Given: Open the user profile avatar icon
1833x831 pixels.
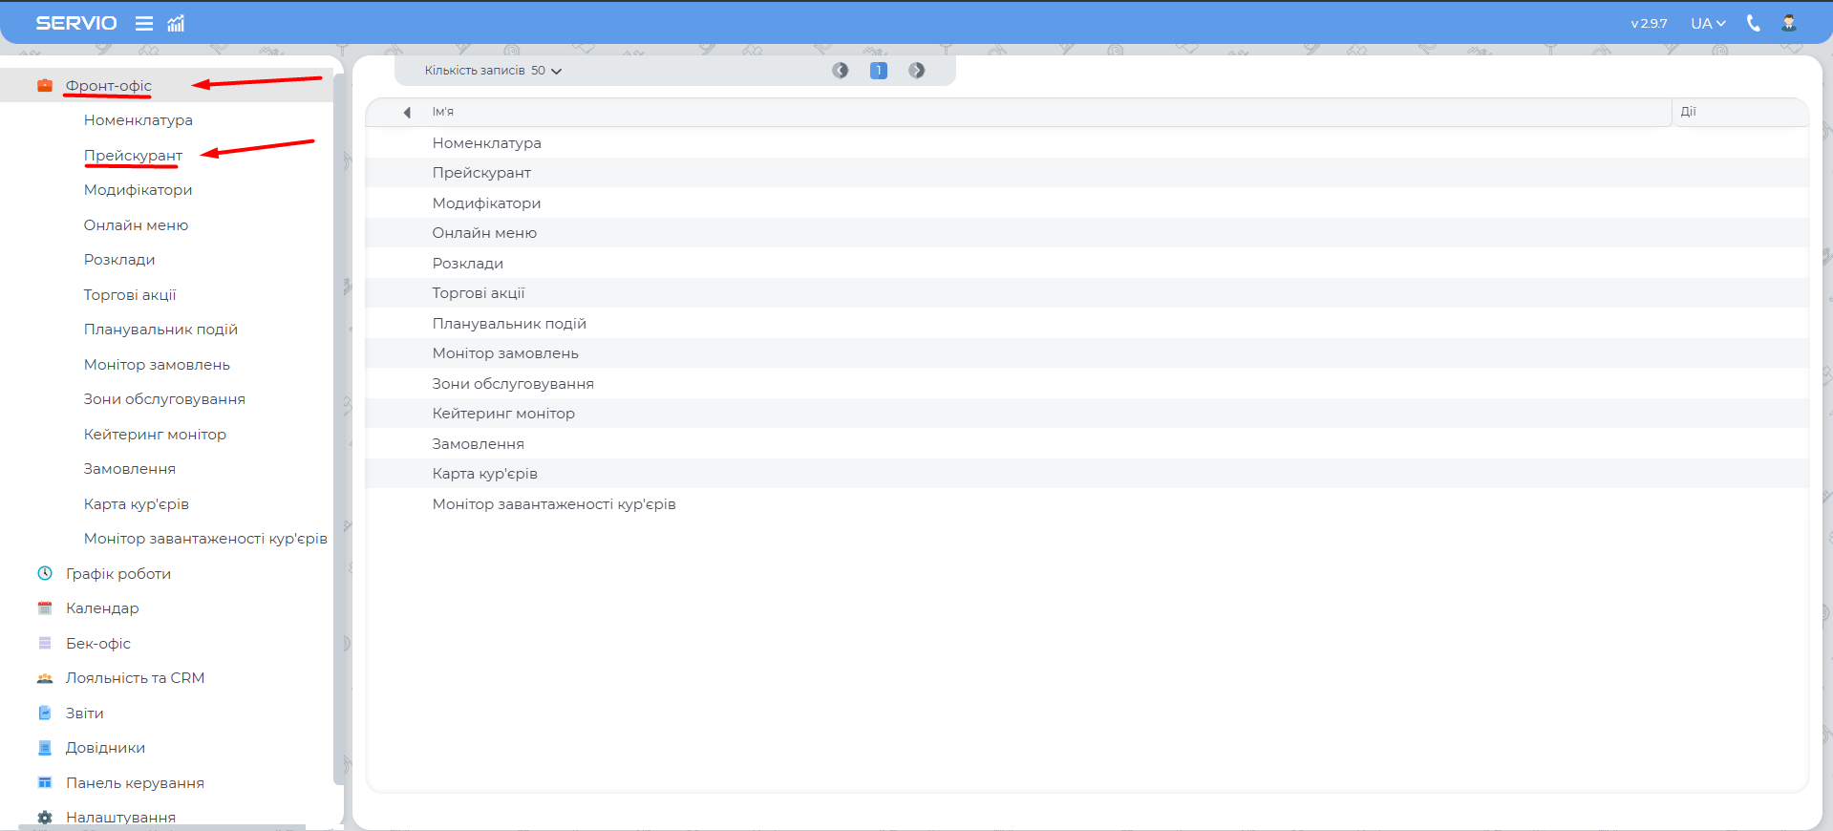Looking at the screenshot, I should click(x=1788, y=23).
